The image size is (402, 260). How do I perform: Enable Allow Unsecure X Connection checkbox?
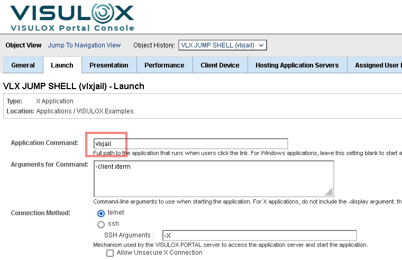point(110,253)
